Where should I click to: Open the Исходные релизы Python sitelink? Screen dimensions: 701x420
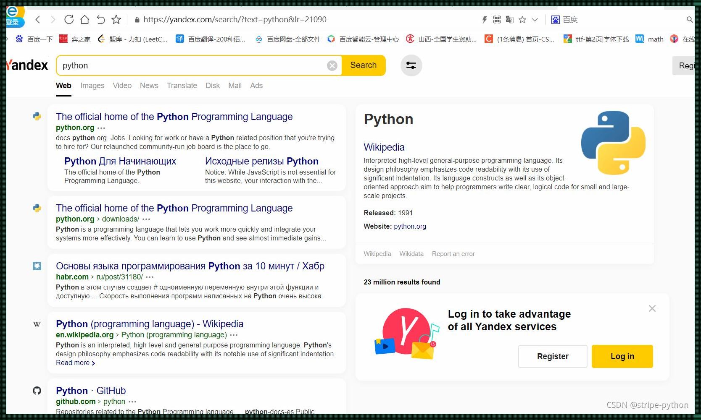[262, 161]
